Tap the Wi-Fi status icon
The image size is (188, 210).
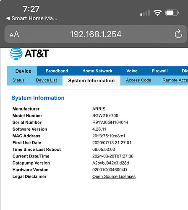tap(157, 13)
